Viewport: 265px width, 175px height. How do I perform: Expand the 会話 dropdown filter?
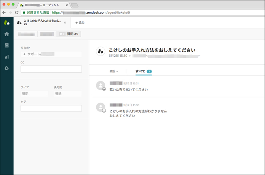(x=114, y=71)
